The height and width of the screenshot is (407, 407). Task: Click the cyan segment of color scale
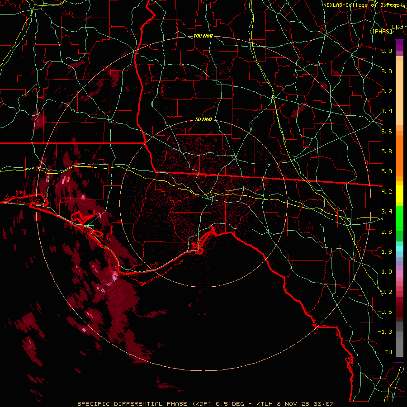tap(399, 248)
